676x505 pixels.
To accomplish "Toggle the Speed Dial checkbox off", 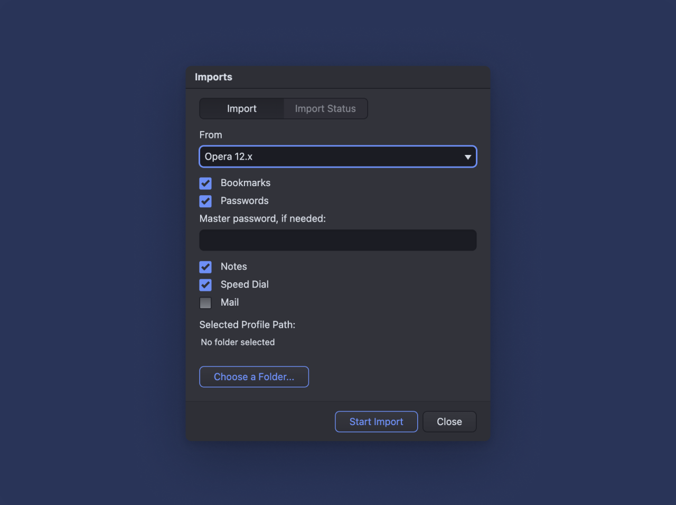I will point(205,284).
